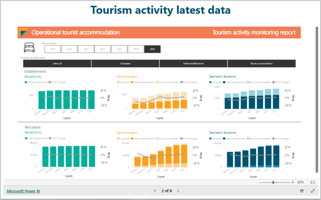Toggle the 2025 year filter
Screen dimensions: 321x200
[152, 49]
